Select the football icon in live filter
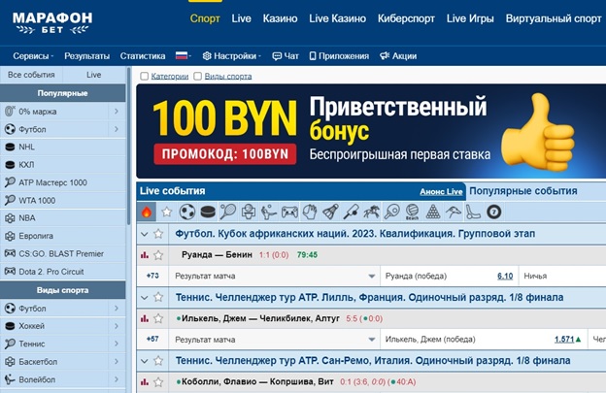This screenshot has height=393, width=606. pos(187,212)
